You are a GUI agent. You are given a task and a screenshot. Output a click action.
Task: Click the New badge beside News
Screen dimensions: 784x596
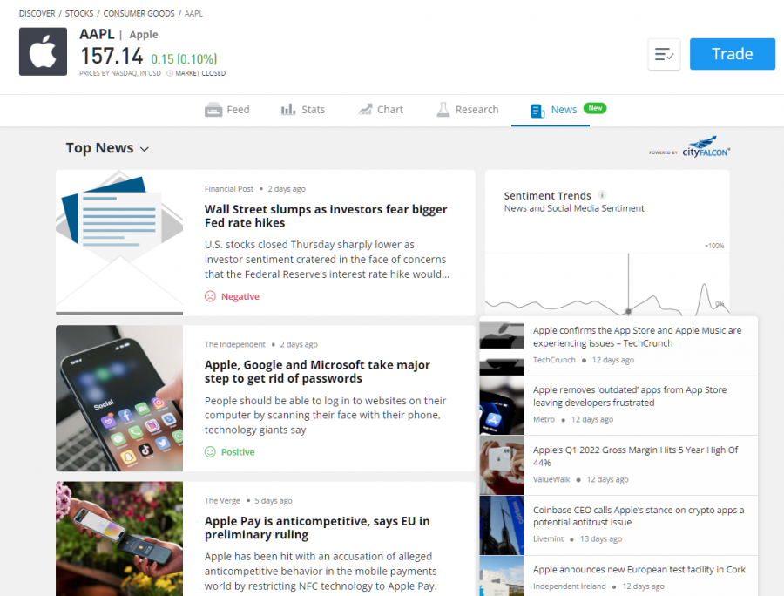click(x=595, y=108)
